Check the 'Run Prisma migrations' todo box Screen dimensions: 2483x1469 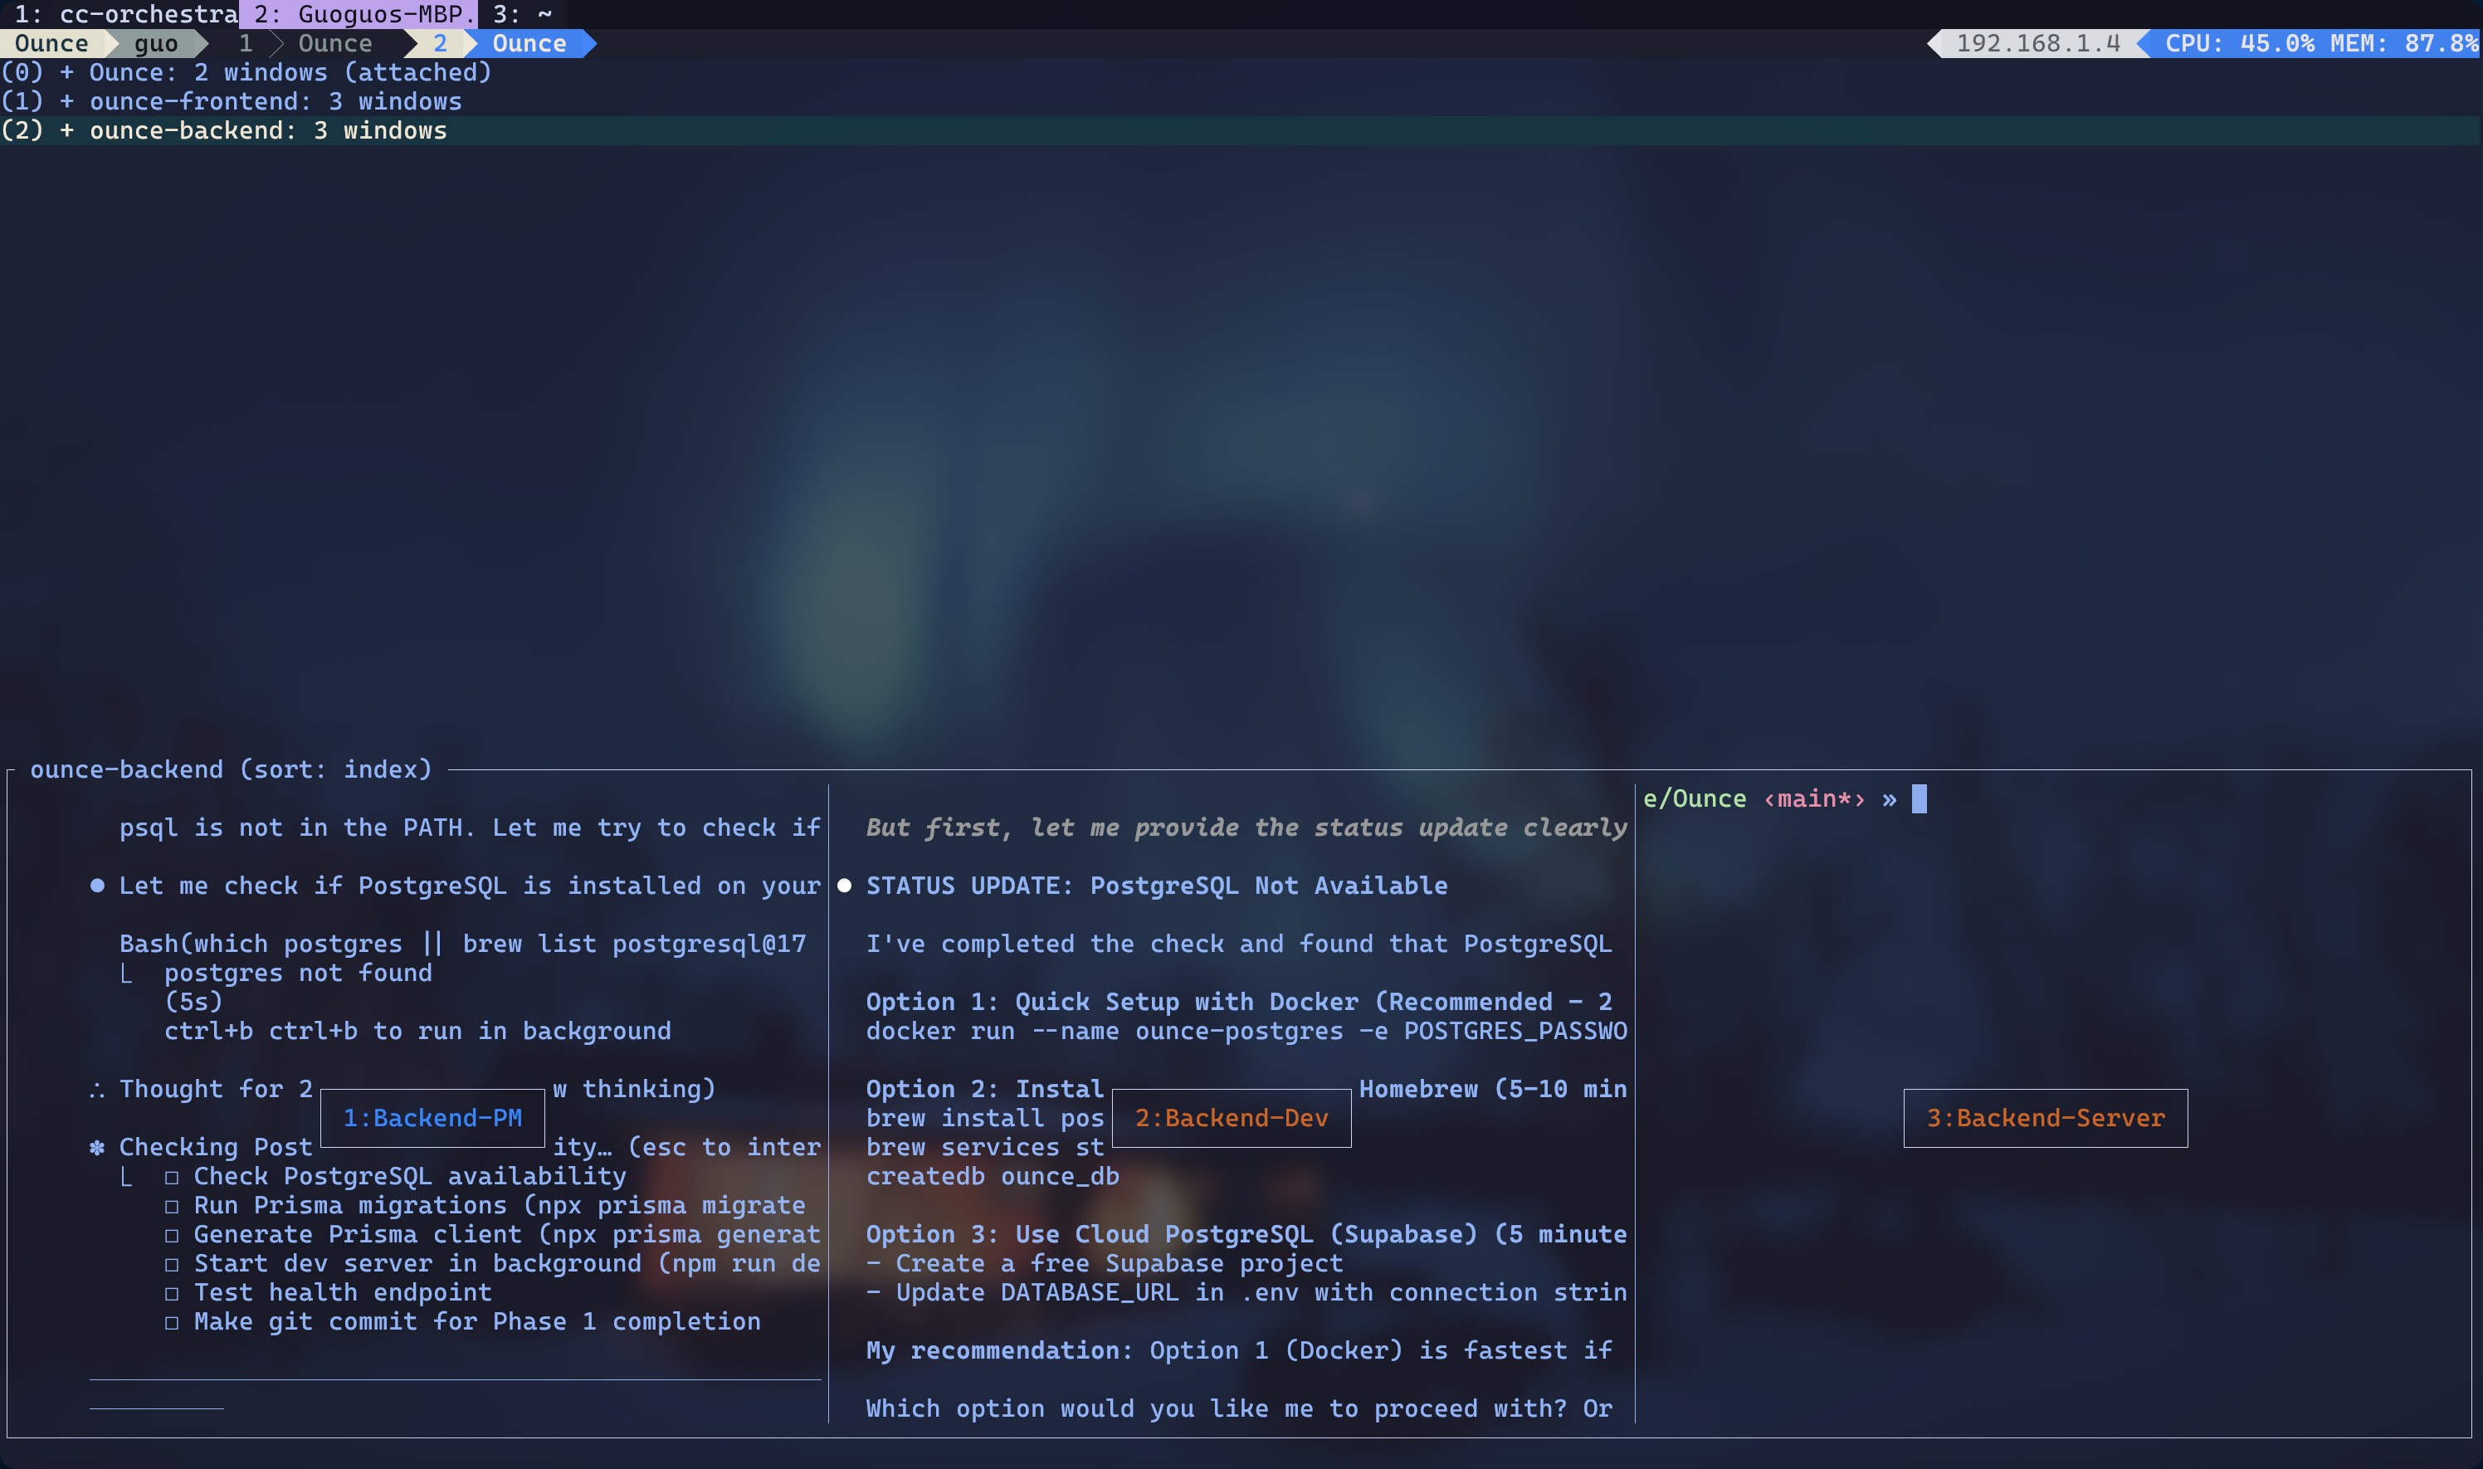point(172,1206)
